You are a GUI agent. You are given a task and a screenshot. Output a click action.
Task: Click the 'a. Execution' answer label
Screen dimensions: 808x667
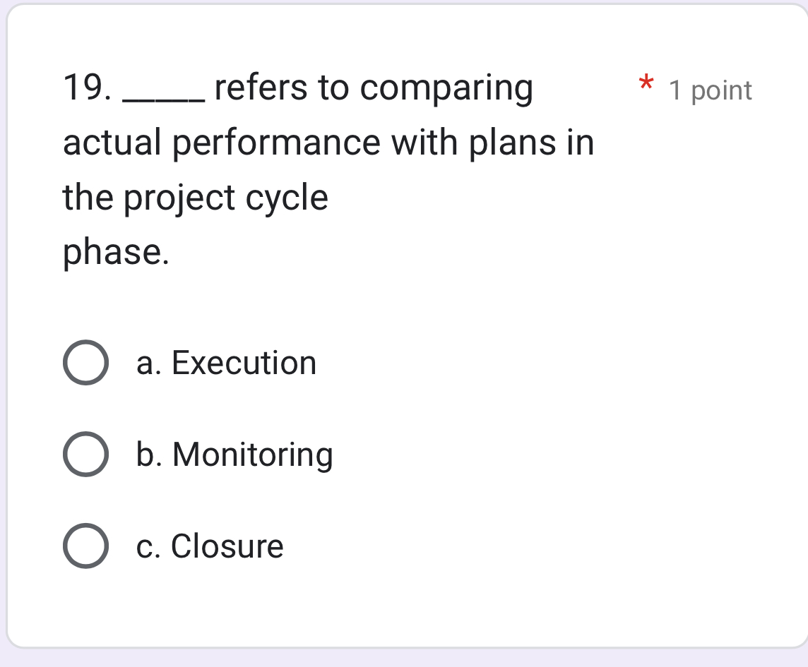(x=226, y=363)
